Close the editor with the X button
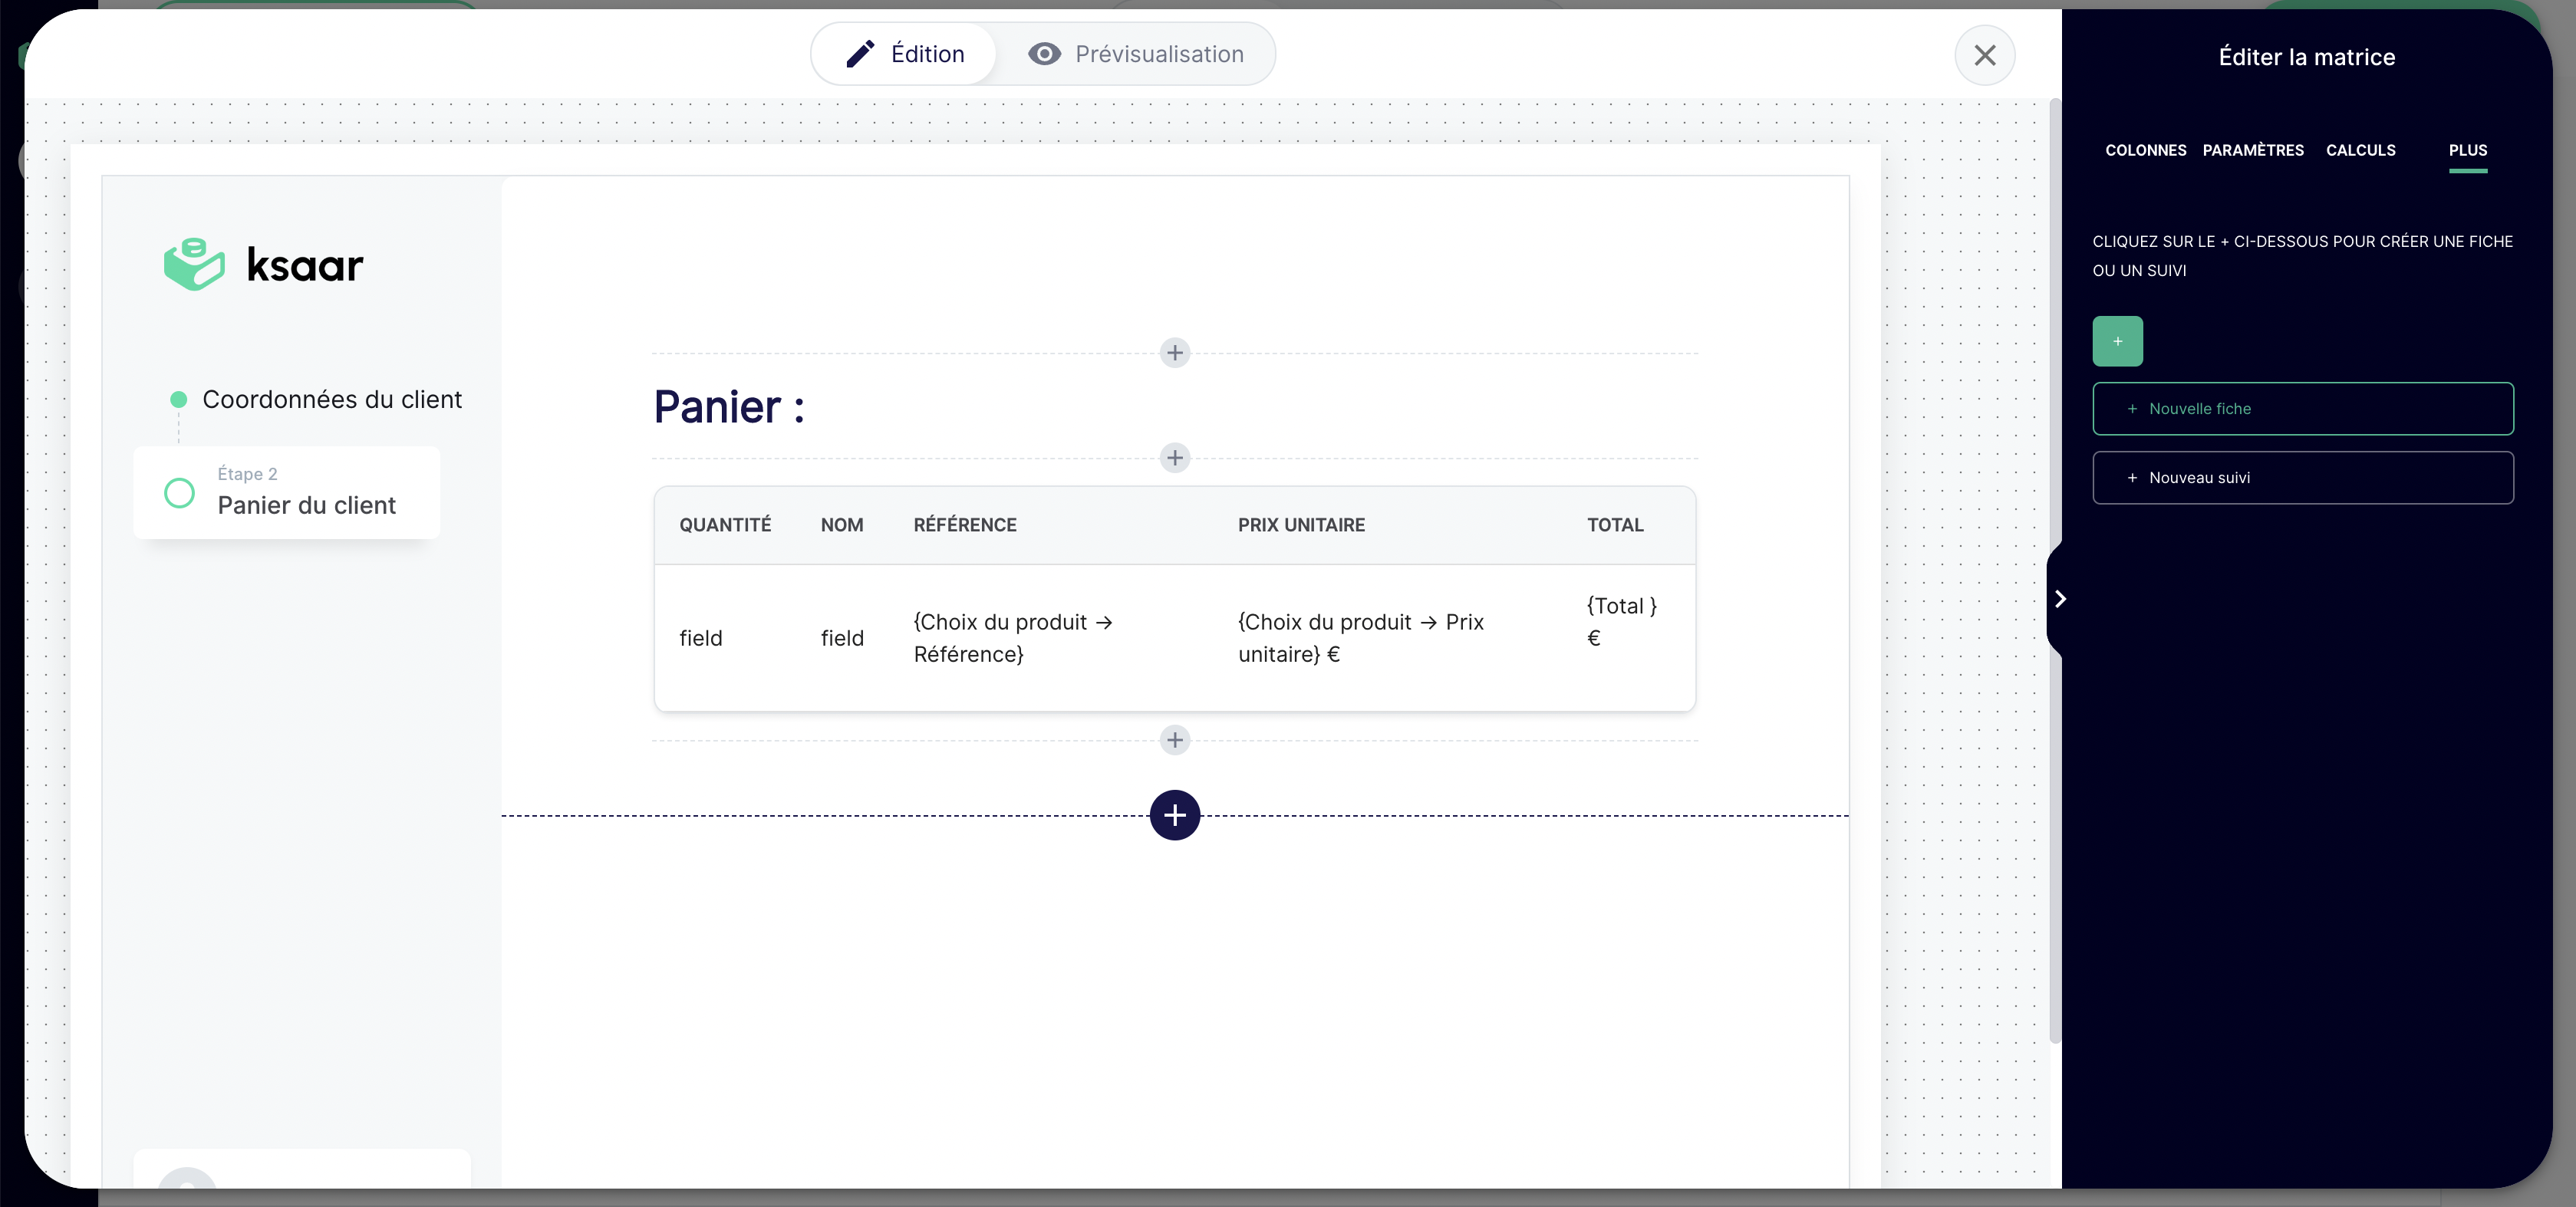The image size is (2576, 1207). pyautogui.click(x=1984, y=55)
